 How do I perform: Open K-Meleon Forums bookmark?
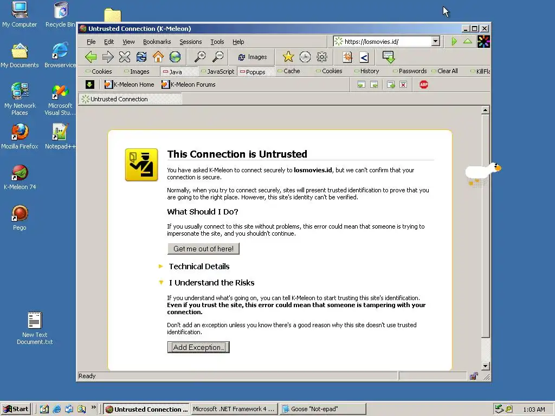click(188, 84)
